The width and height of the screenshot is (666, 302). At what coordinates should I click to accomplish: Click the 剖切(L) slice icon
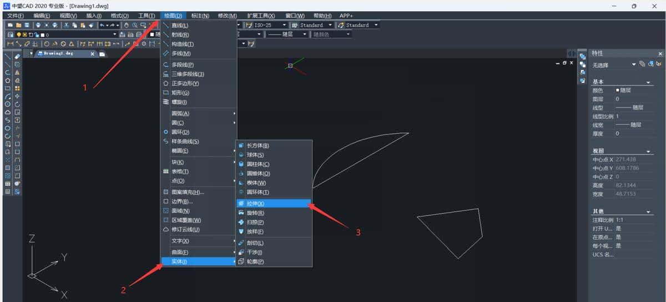pos(241,243)
